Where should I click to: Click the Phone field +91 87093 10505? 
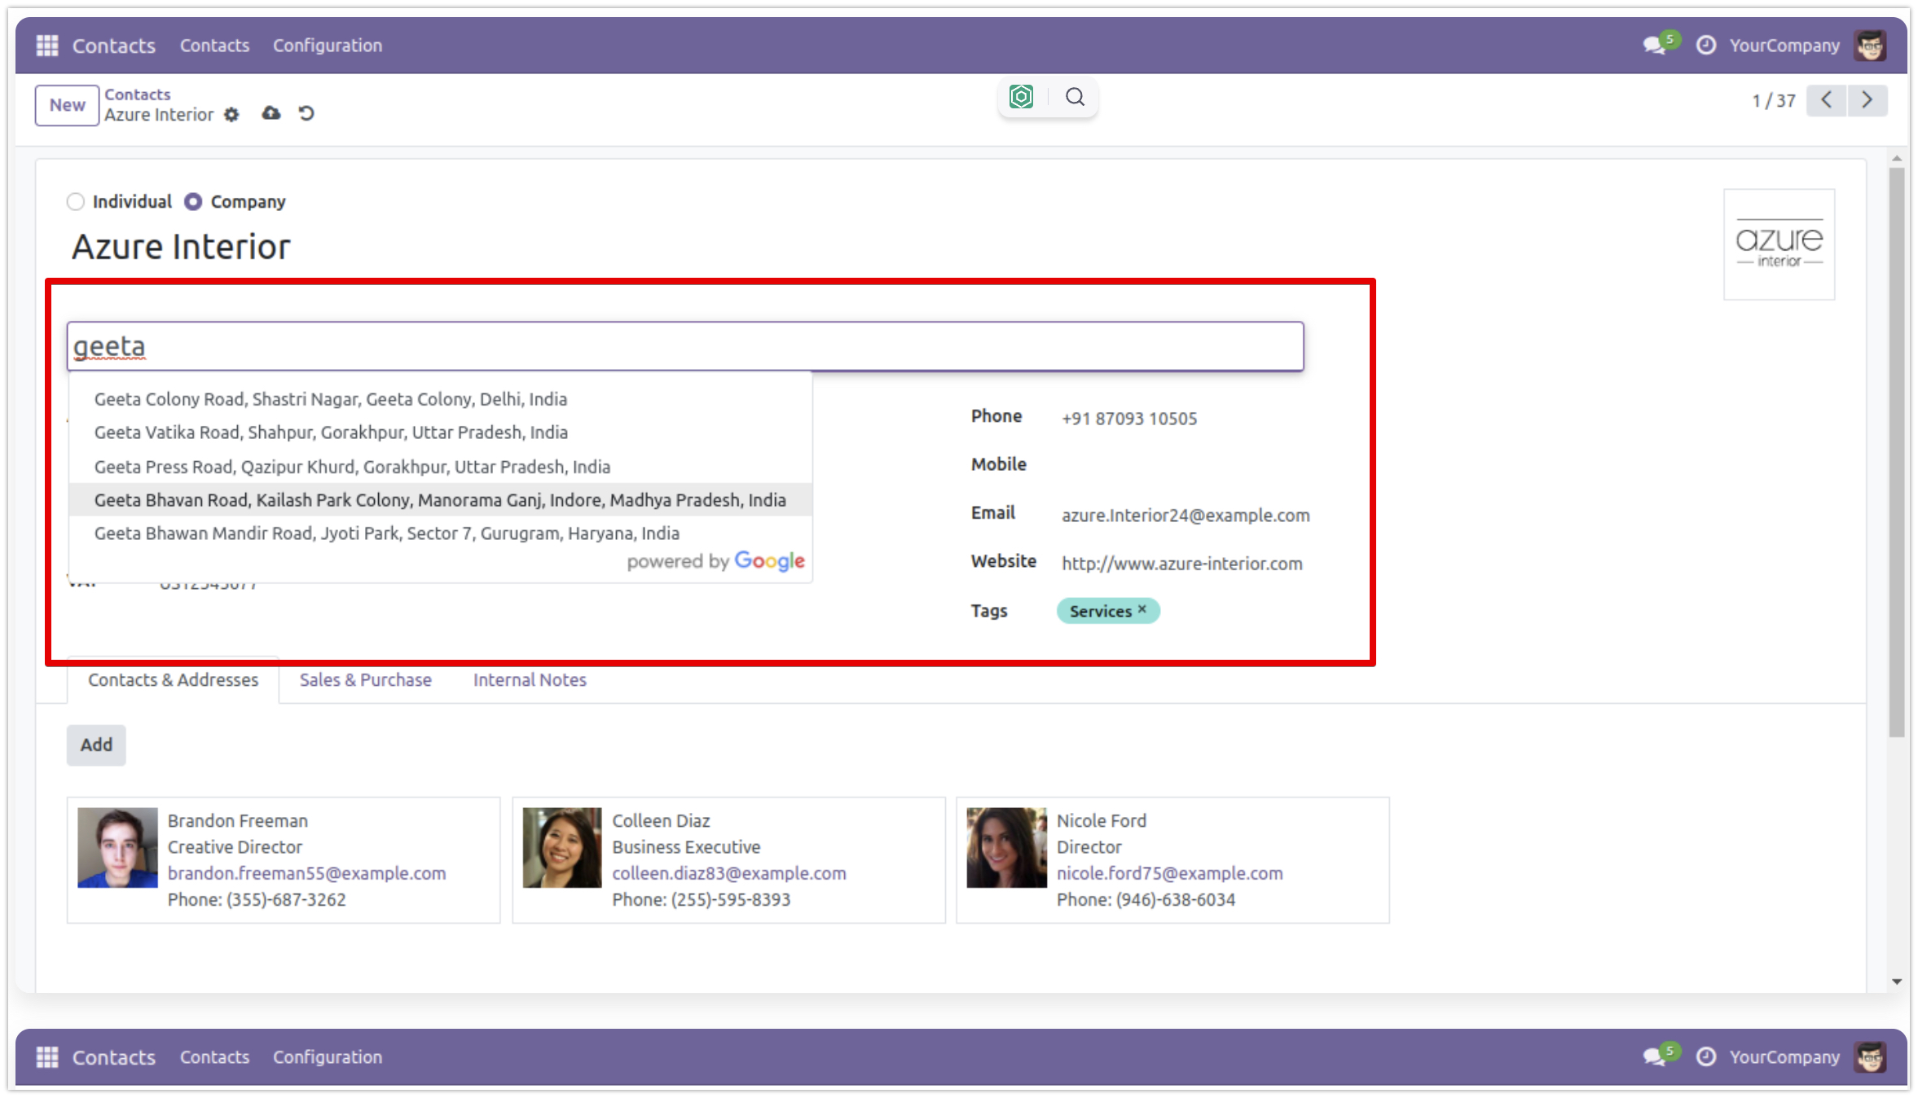[x=1129, y=419]
